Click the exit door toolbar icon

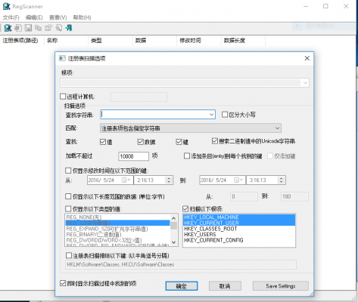pos(69,28)
